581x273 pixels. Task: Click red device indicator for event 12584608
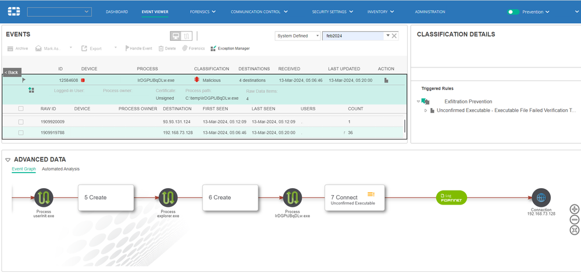83,80
